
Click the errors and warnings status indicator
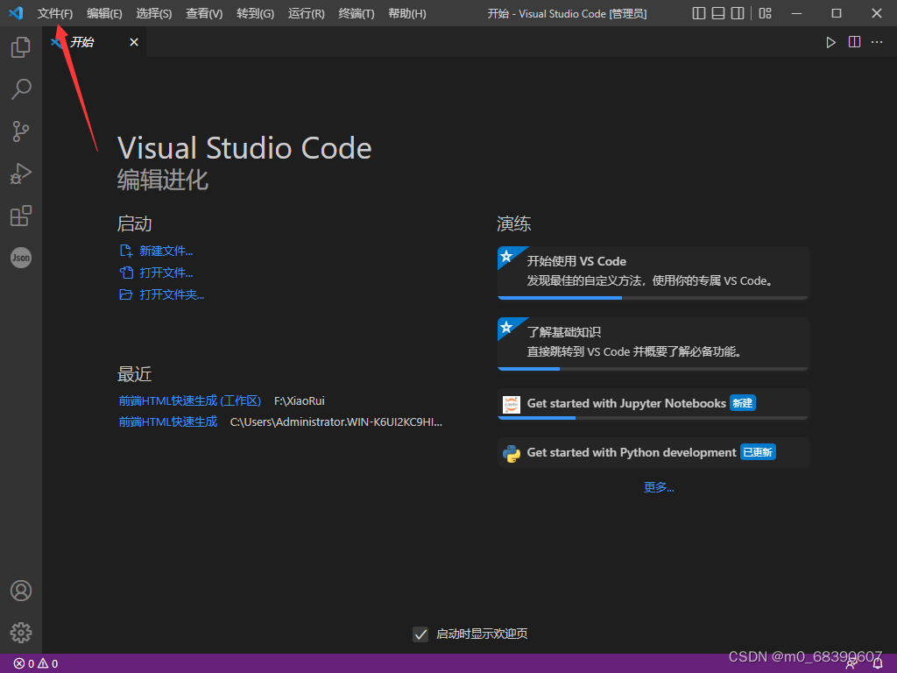point(35,663)
